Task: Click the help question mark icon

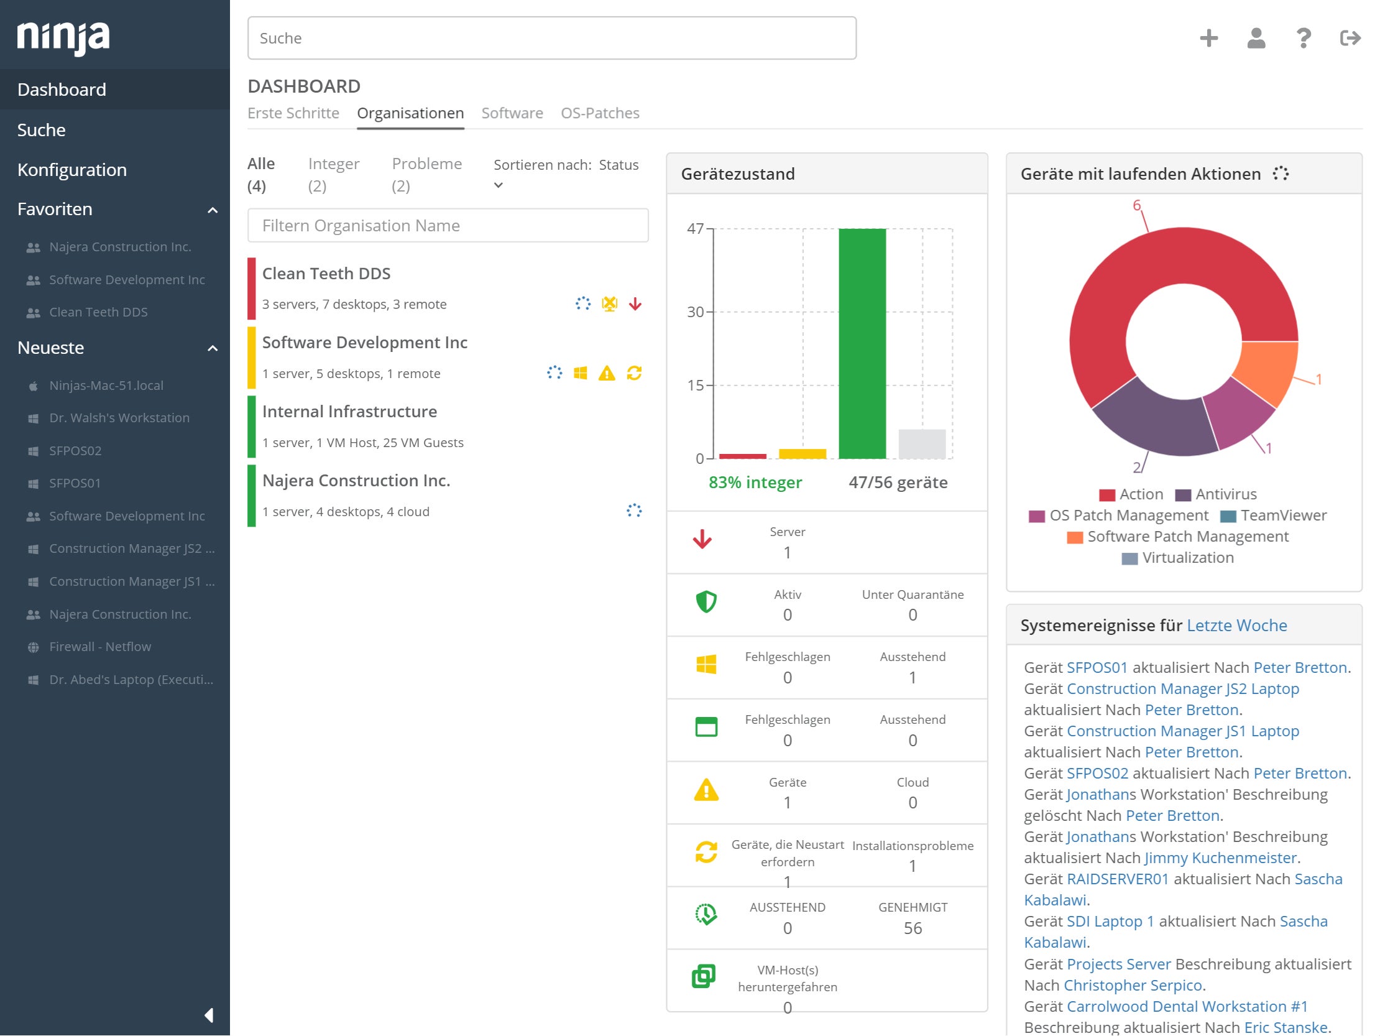Action: point(1304,38)
